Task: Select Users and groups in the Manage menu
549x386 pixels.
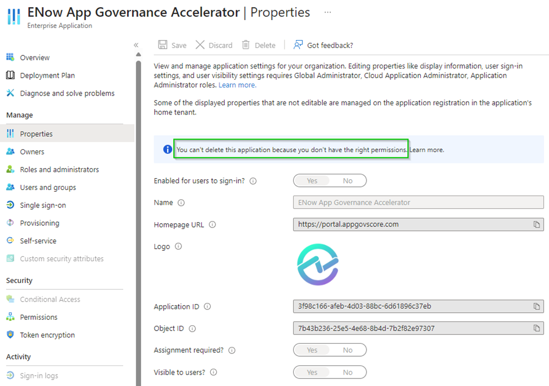Action: [x=49, y=187]
